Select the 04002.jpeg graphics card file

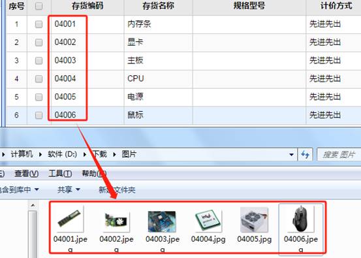pyautogui.click(x=116, y=229)
